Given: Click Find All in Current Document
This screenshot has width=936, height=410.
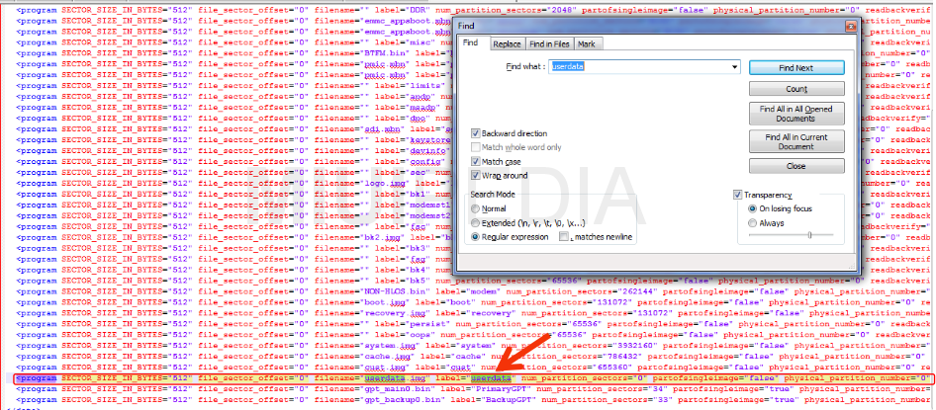Looking at the screenshot, I should (796, 142).
